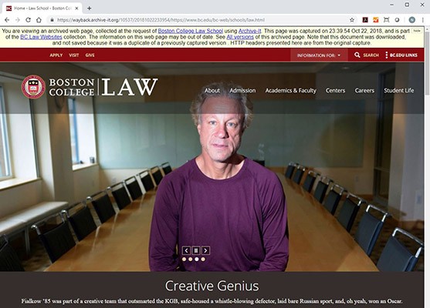Pause the hero slideshow

[196, 250]
